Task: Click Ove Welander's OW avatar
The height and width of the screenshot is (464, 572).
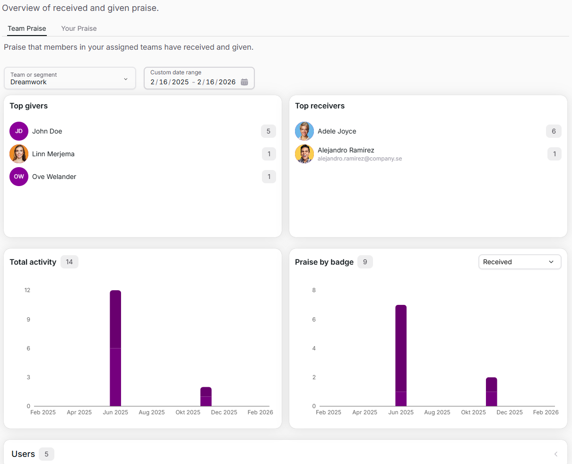Action: point(19,177)
